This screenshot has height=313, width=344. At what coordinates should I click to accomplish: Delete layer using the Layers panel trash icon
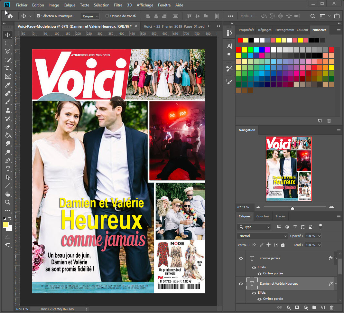[332, 308]
